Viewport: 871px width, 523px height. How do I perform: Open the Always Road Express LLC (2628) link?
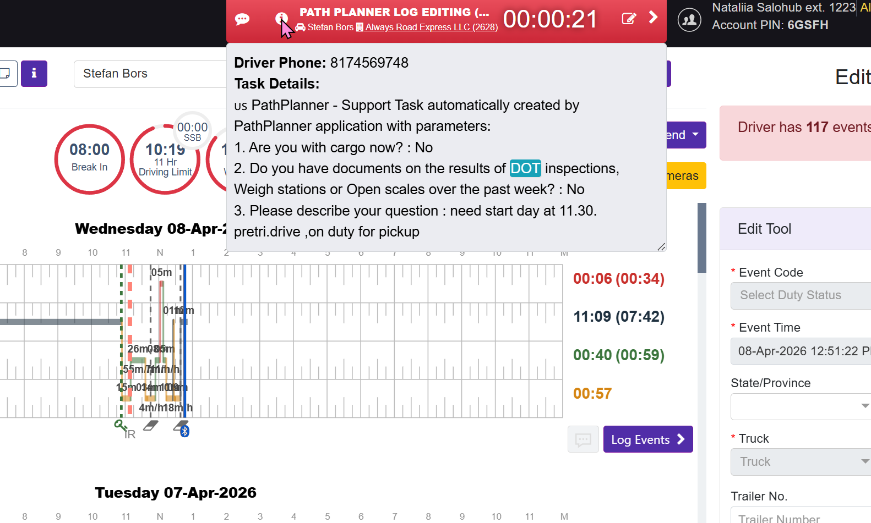pyautogui.click(x=432, y=27)
